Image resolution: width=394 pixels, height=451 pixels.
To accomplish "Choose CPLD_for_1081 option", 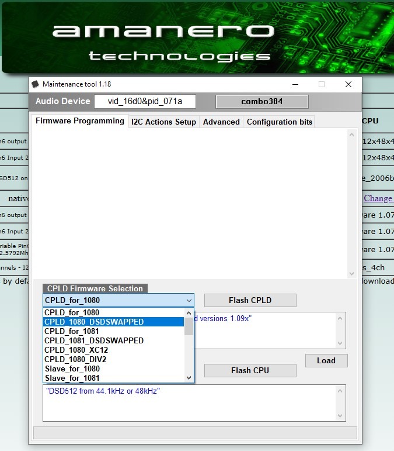I will (x=113, y=331).
